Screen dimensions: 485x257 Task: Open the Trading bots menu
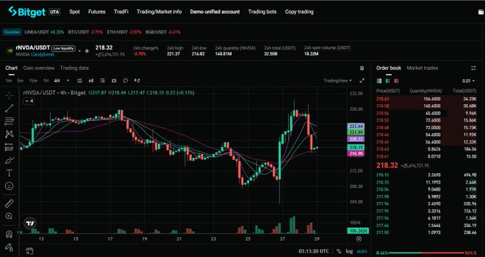[x=262, y=11]
